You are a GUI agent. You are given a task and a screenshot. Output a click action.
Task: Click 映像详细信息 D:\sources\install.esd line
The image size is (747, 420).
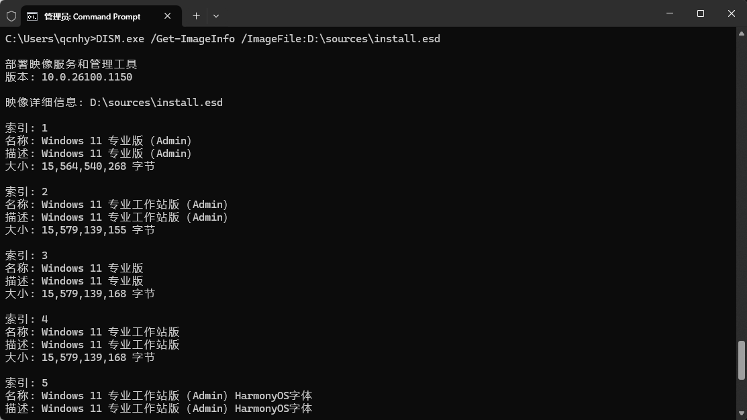point(114,103)
